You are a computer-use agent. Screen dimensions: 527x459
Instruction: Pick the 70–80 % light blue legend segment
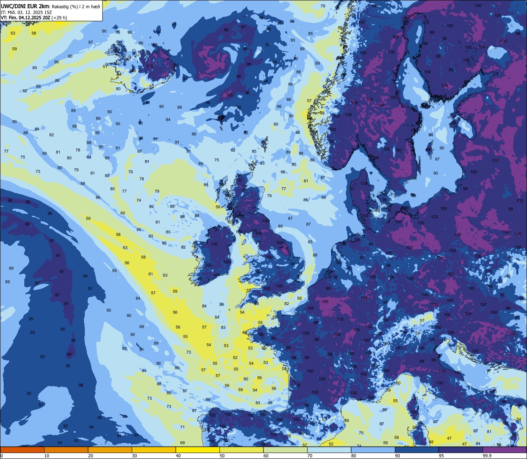pos(329,450)
